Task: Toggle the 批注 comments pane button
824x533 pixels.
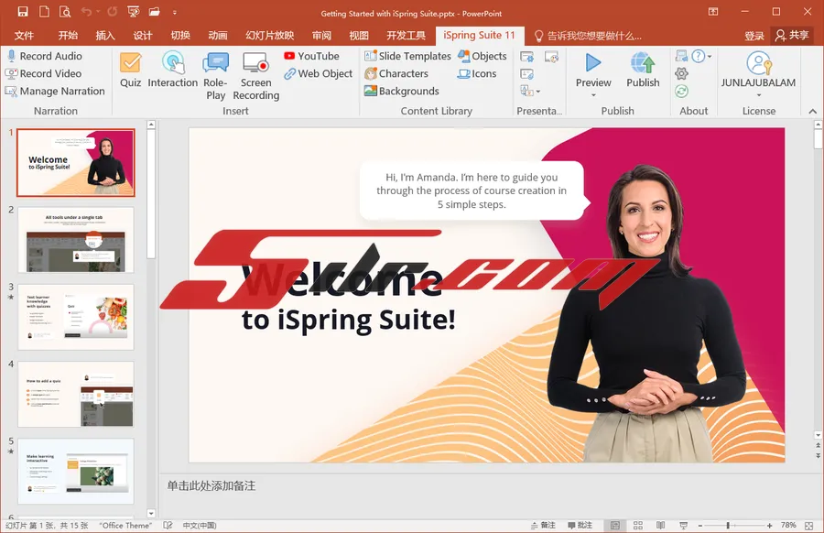Action: [580, 525]
